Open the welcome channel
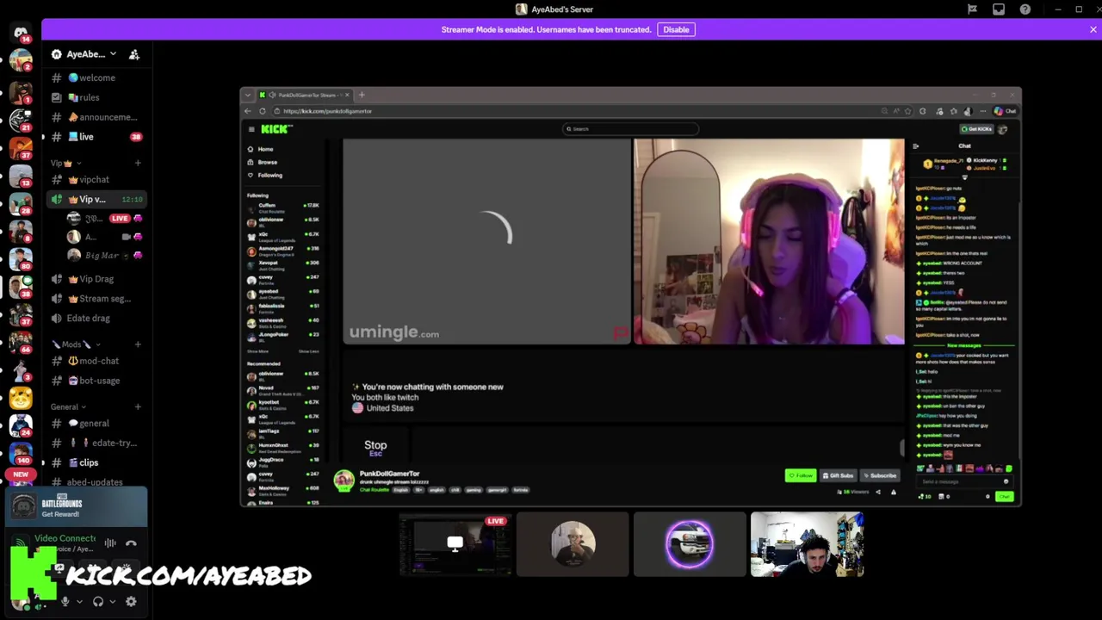1102x620 pixels. click(x=95, y=77)
